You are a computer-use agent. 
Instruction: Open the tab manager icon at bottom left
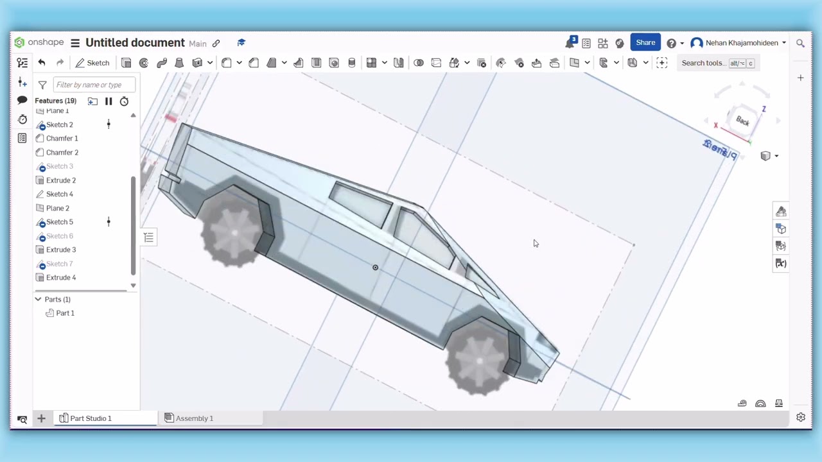pos(22,419)
